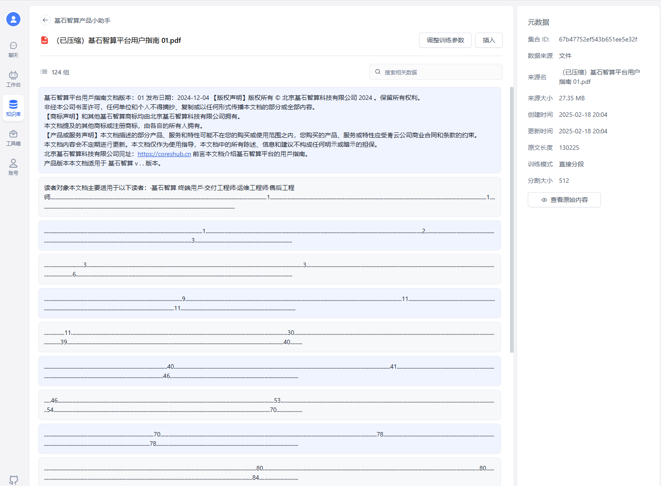Image resolution: width=661 pixels, height=486 pixels.
Task: Click the 调整训练参数 button
Action: pyautogui.click(x=445, y=40)
